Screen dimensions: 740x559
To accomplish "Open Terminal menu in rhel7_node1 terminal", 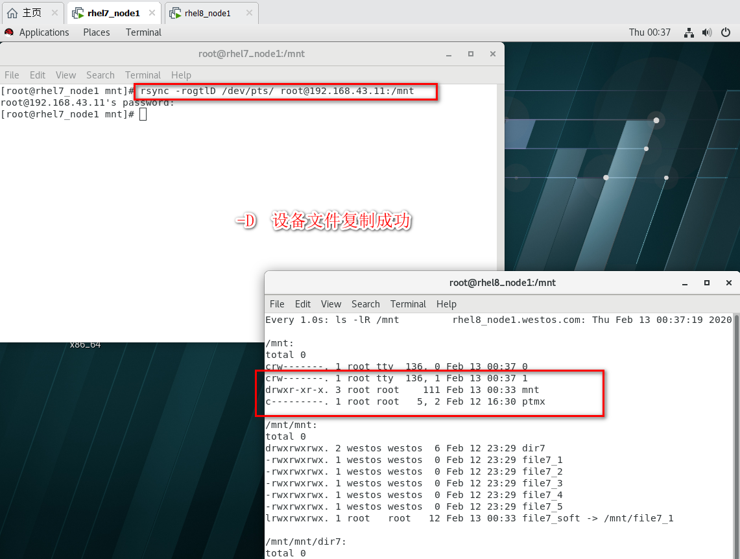I will click(x=143, y=75).
